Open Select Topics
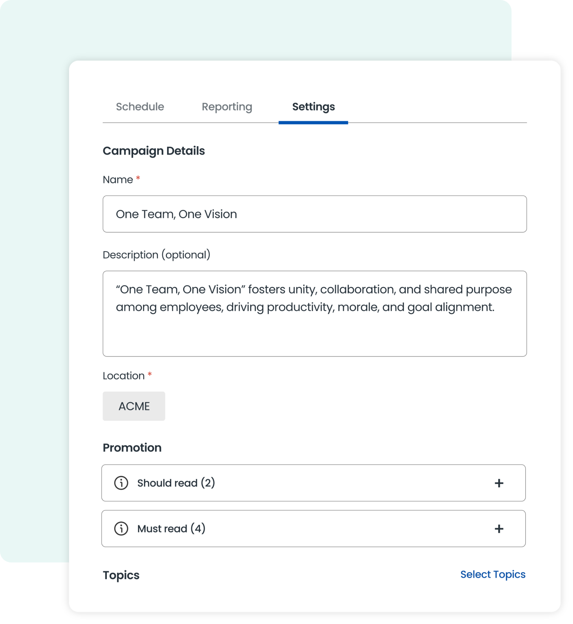573x624 pixels. coord(493,575)
